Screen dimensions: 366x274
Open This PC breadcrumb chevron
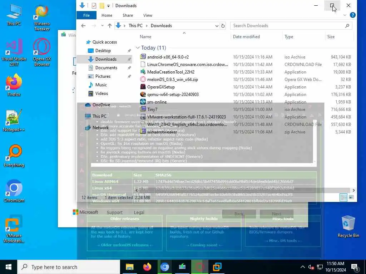[147, 26]
